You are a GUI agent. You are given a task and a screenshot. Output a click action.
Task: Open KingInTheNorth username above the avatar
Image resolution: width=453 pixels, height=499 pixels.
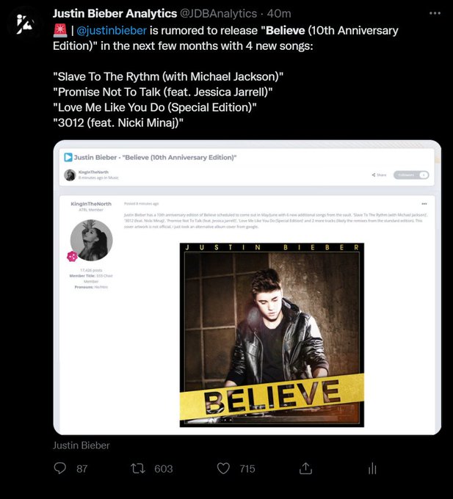[x=91, y=204]
